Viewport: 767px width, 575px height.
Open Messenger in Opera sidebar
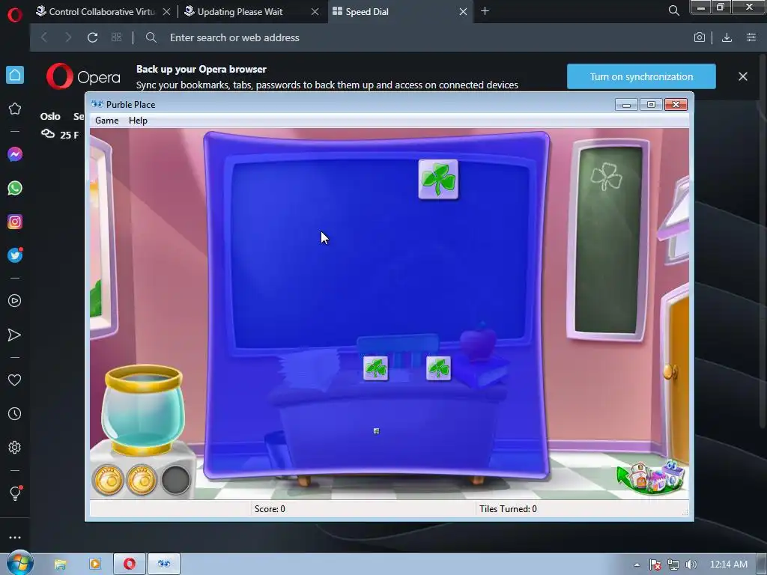click(15, 154)
